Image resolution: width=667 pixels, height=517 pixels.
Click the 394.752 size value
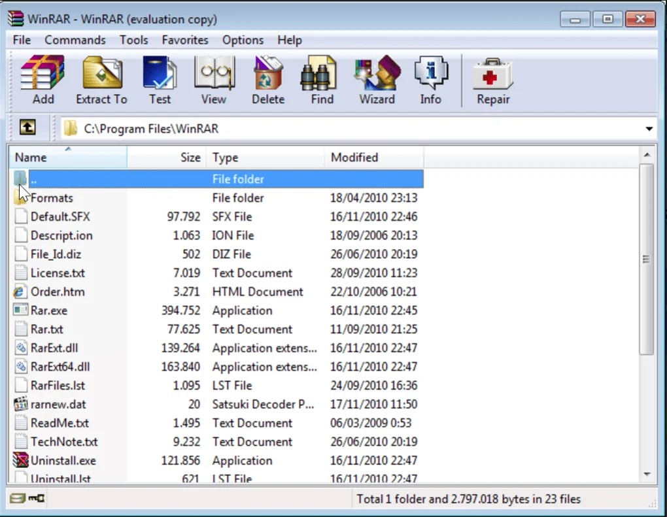point(180,310)
